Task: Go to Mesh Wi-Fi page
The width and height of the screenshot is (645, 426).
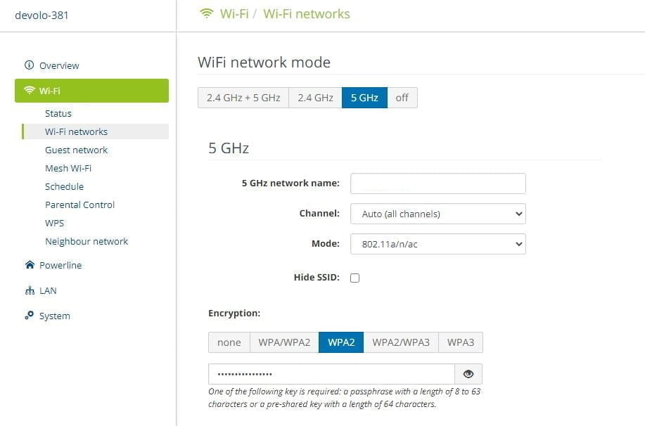Action: click(x=68, y=168)
